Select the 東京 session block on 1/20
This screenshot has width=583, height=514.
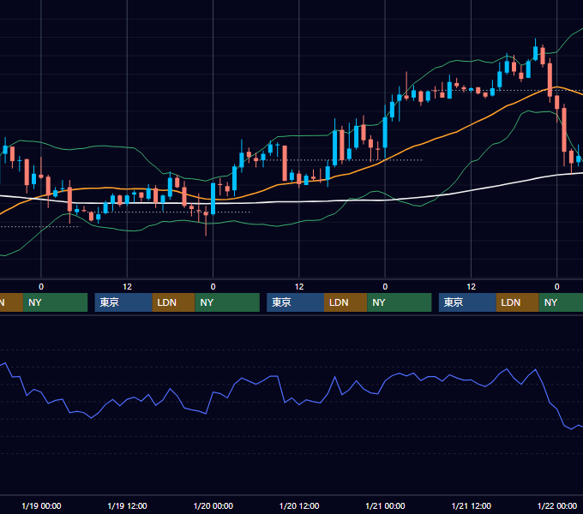click(295, 302)
